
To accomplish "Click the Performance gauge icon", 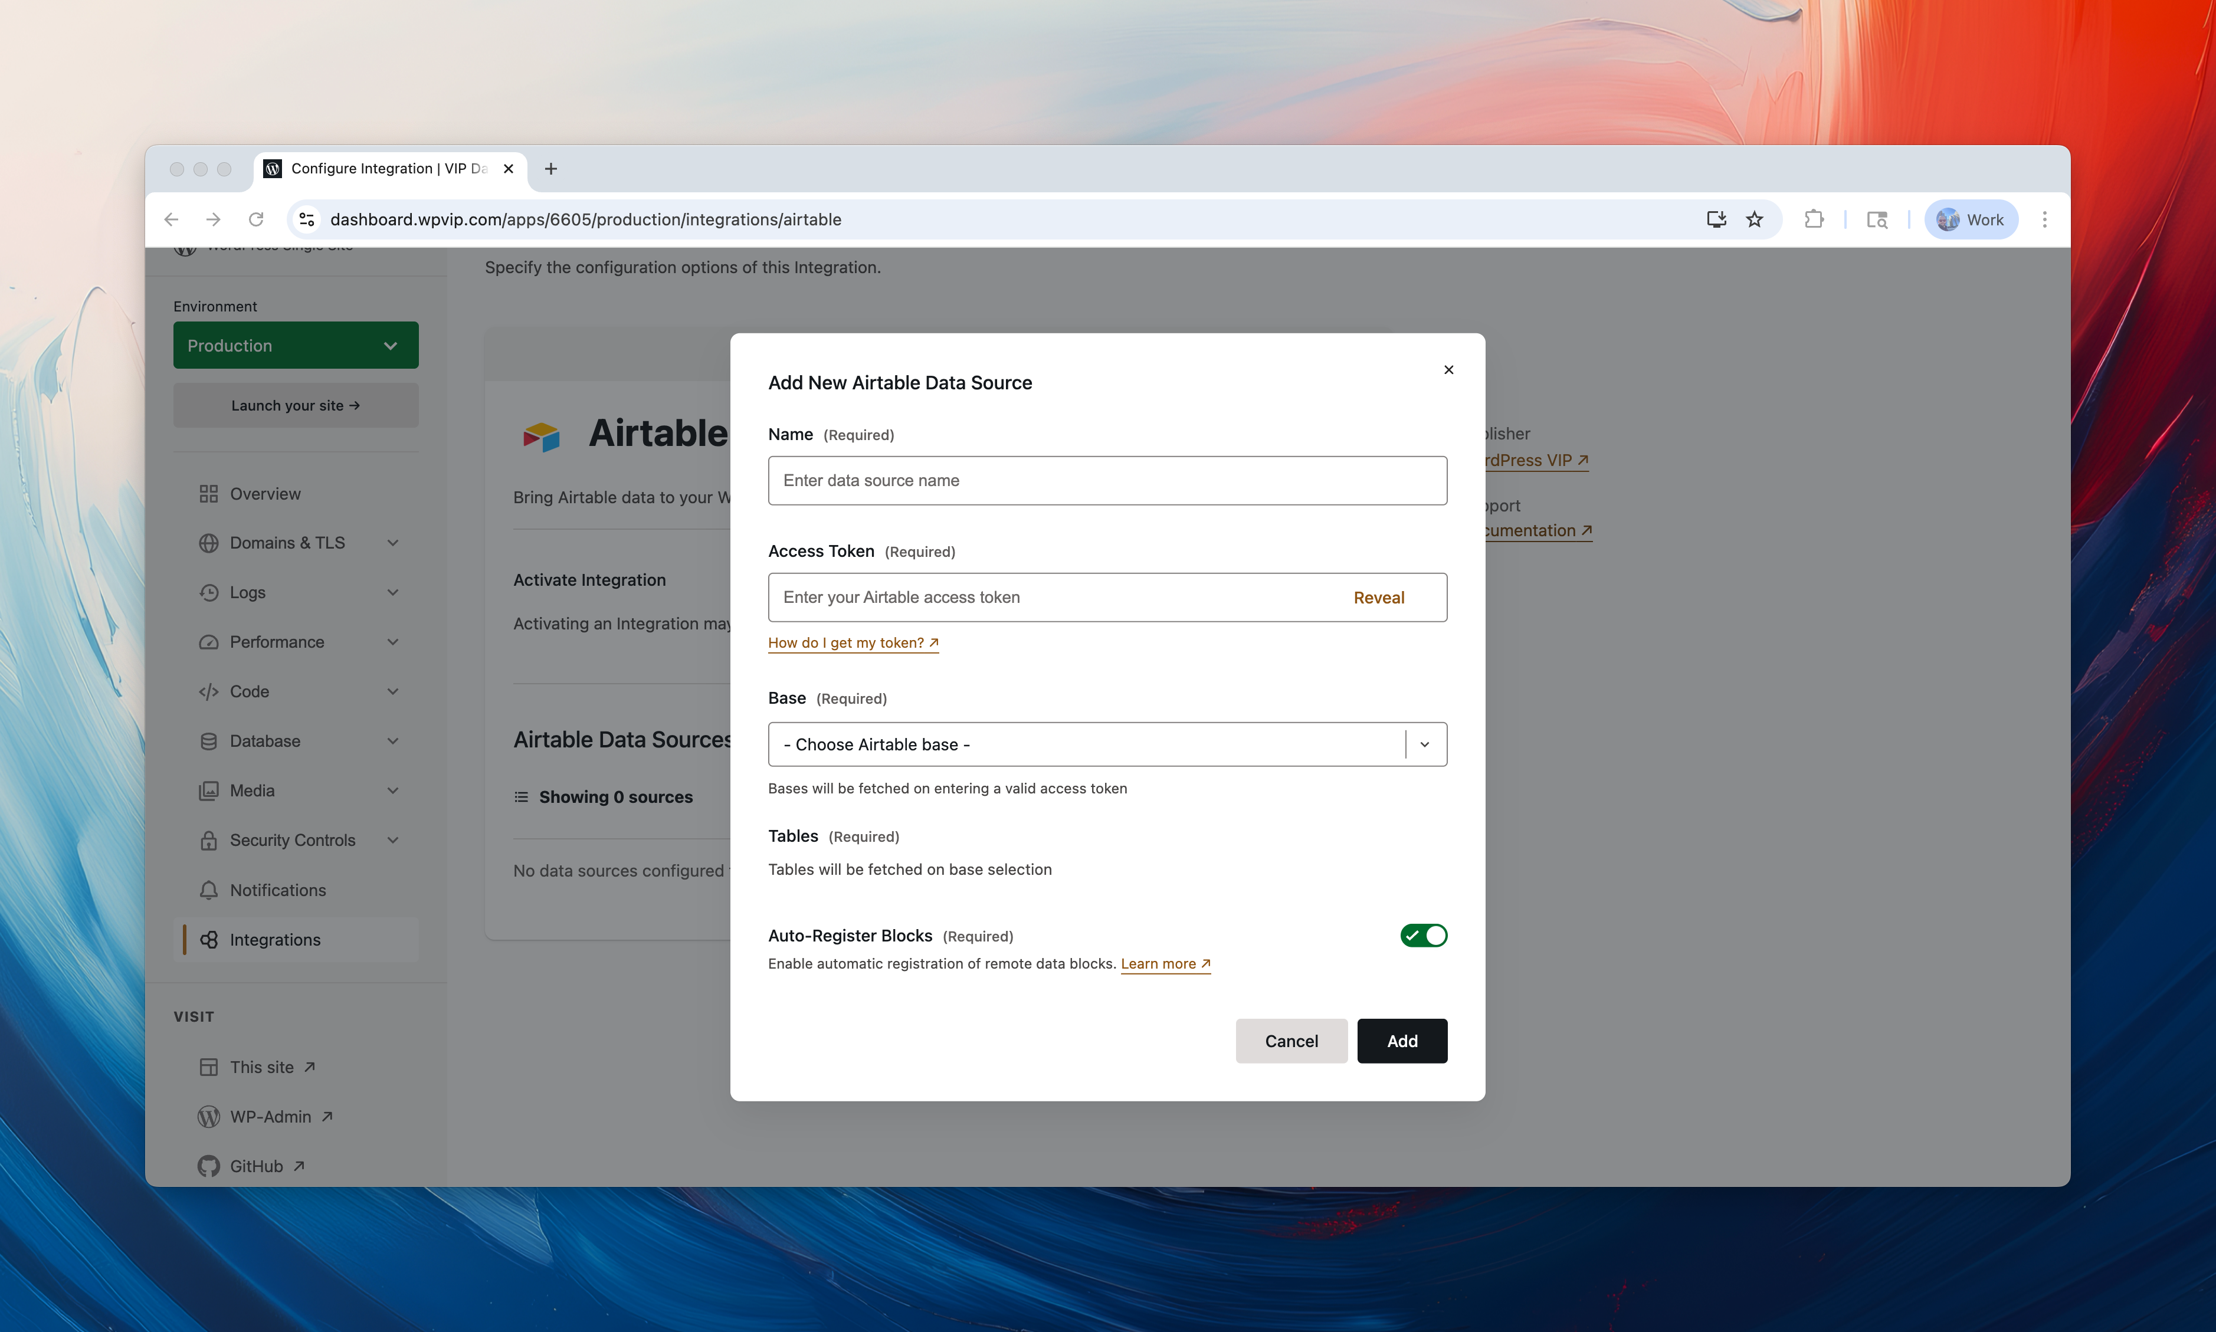I will 208,642.
